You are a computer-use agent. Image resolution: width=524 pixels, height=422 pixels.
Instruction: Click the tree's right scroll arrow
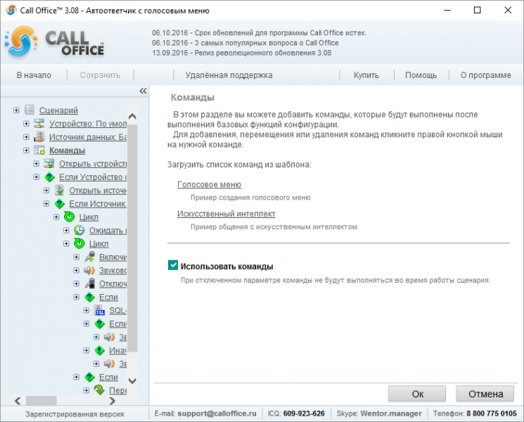(113, 401)
